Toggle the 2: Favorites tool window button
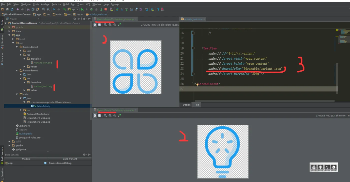This screenshot has width=350, height=182. coord(2,174)
